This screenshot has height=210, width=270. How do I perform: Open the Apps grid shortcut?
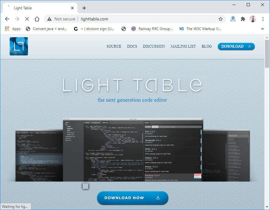13,29
